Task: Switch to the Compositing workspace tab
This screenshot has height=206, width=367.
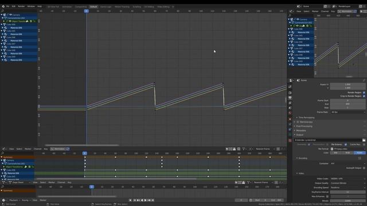Action: pyautogui.click(x=81, y=7)
